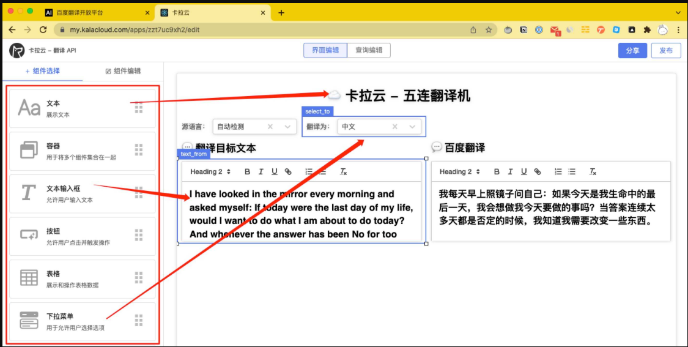Switch to the 百度翻译开放平台 browser tab
Viewport: 688px width, 347px height.
(97, 13)
